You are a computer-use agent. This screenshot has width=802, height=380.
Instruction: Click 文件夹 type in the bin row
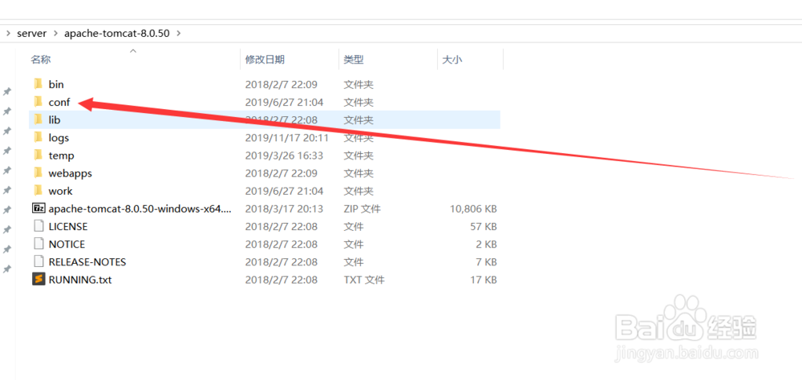tap(358, 84)
